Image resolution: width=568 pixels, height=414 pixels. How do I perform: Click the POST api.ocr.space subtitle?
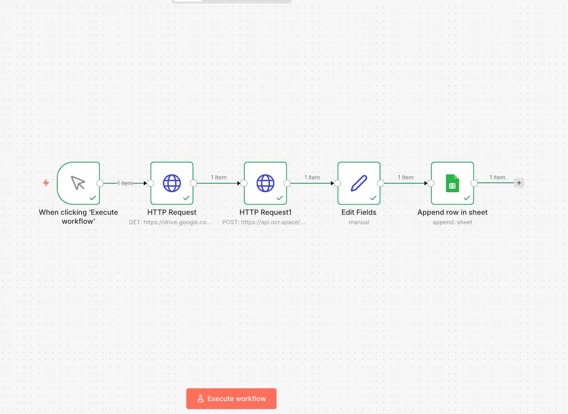coord(264,222)
